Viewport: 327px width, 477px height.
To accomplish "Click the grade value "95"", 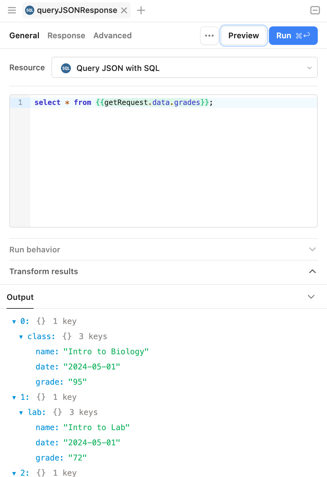I will pos(77,382).
